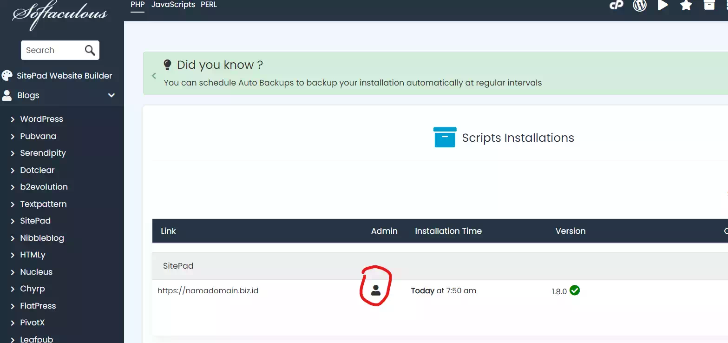Expand the Nucleus chevron
This screenshot has width=728, height=343.
[x=13, y=272]
